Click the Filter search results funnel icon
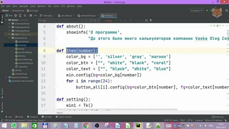The height and width of the screenshot is (129, 229). (151, 21)
